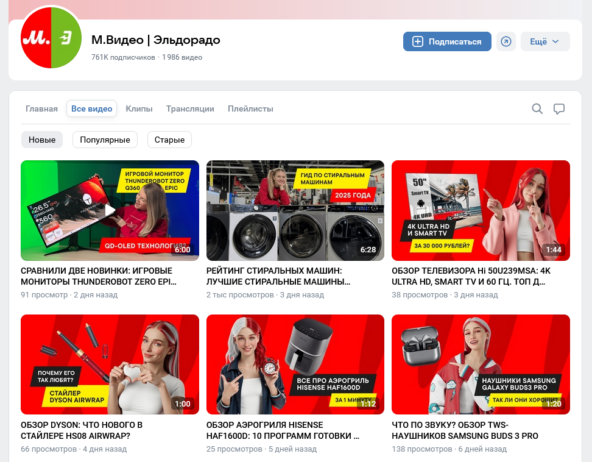Open title ЧТО ПО ЗВУКУ? ОБЗОР TWS
This screenshot has width=592, height=462.
point(465,430)
